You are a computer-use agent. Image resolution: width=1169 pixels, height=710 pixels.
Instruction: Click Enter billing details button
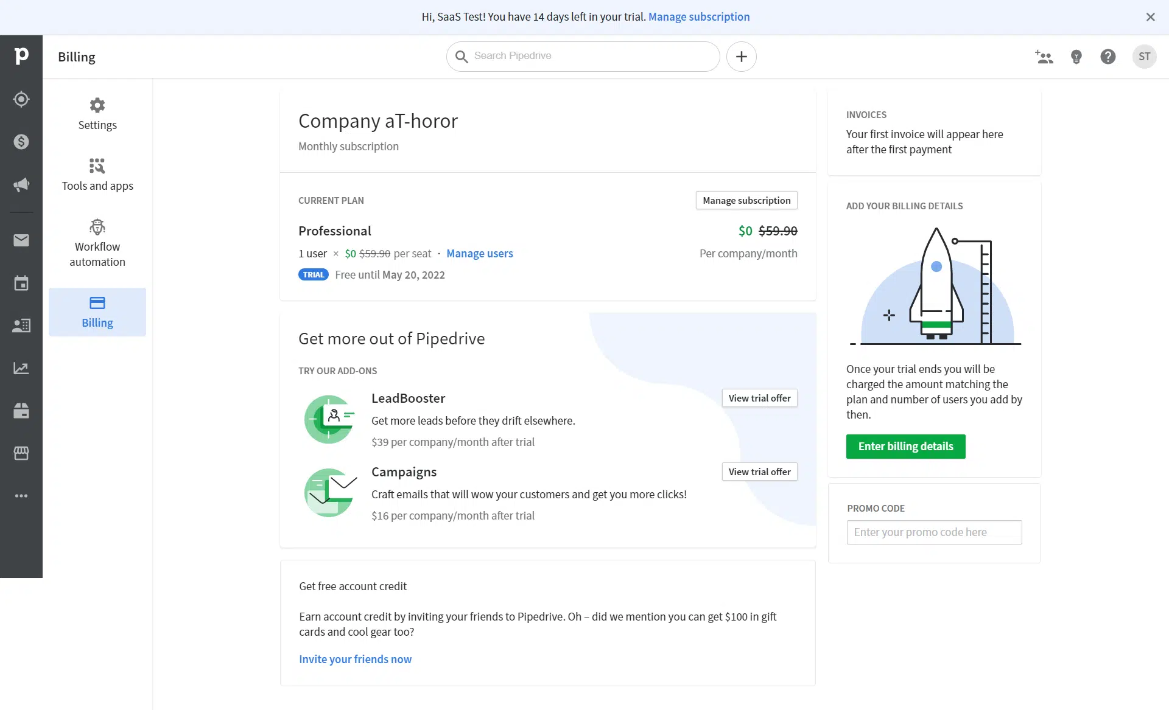click(905, 447)
